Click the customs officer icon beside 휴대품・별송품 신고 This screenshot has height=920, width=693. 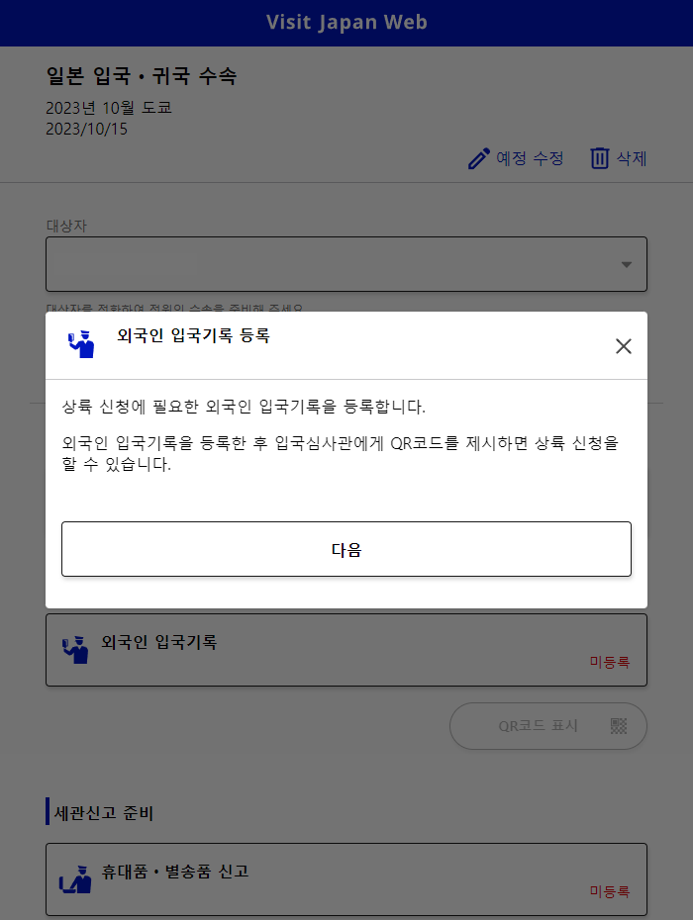pyautogui.click(x=75, y=879)
